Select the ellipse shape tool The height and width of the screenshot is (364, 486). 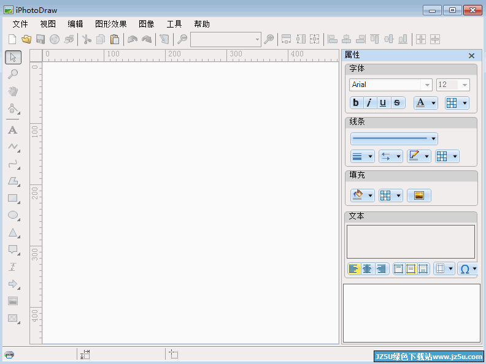point(13,215)
